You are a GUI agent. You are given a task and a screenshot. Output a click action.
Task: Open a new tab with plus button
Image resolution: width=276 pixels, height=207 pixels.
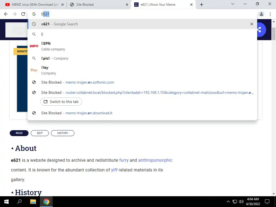coord(202,5)
